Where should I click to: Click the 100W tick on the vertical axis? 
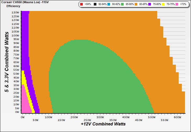(15, 35)
